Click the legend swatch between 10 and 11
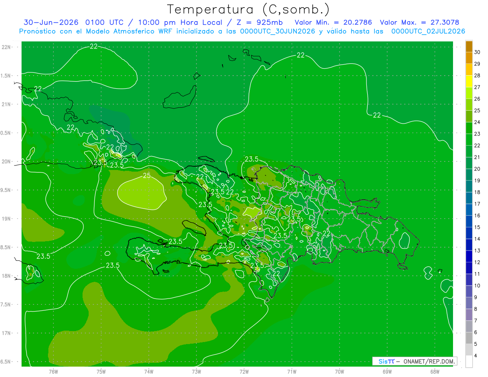Screen dimensions: 488x377 coord(469,280)
